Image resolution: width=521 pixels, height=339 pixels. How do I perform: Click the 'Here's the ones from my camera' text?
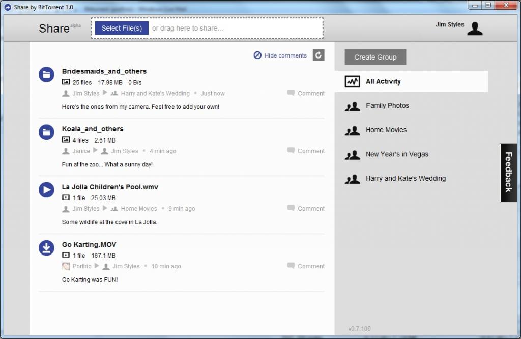point(140,107)
